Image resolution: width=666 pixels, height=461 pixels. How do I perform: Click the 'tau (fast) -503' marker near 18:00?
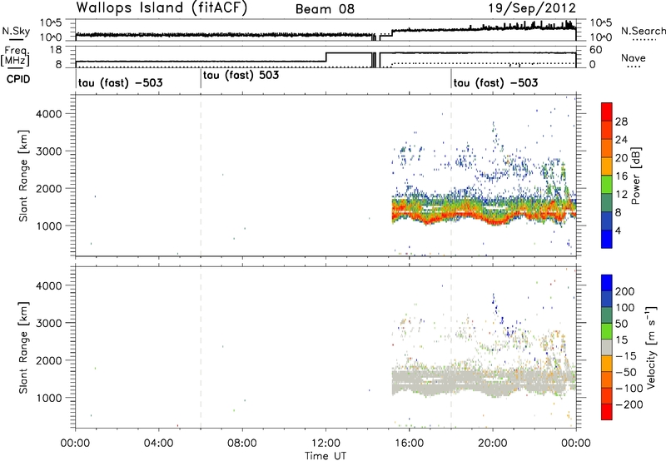tap(495, 82)
